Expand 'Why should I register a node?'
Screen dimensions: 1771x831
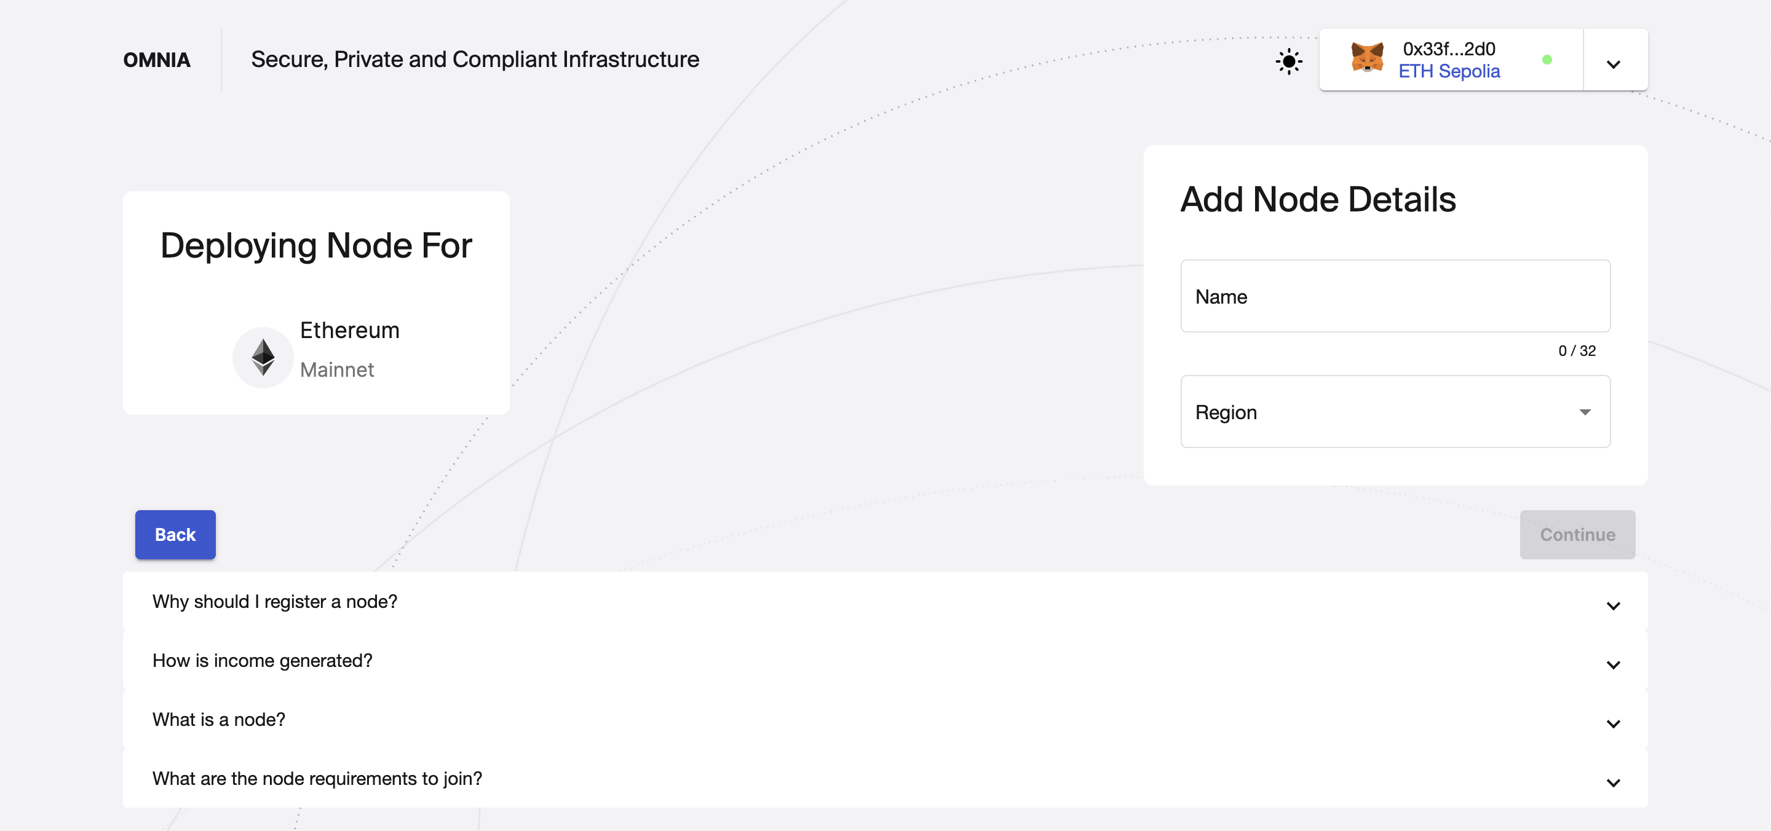pos(885,601)
